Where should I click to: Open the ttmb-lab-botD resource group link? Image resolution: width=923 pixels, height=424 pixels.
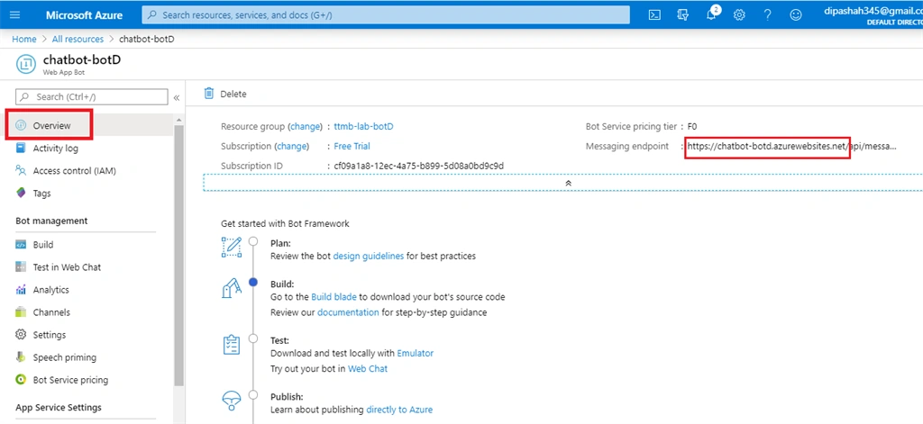click(x=363, y=126)
